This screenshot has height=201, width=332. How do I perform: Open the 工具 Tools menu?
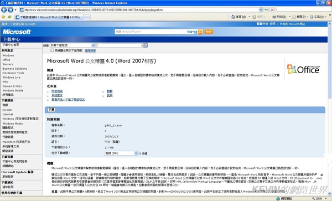(x=318, y=17)
